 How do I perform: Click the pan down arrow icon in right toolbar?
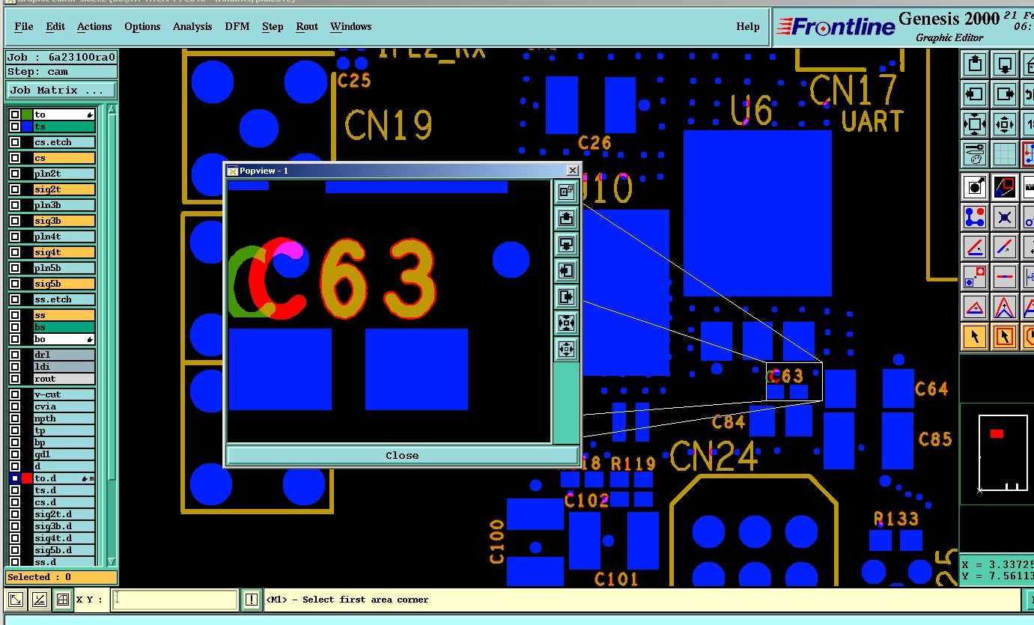1004,65
